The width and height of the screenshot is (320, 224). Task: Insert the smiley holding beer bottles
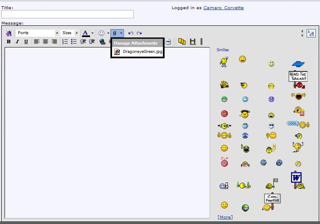243,185
